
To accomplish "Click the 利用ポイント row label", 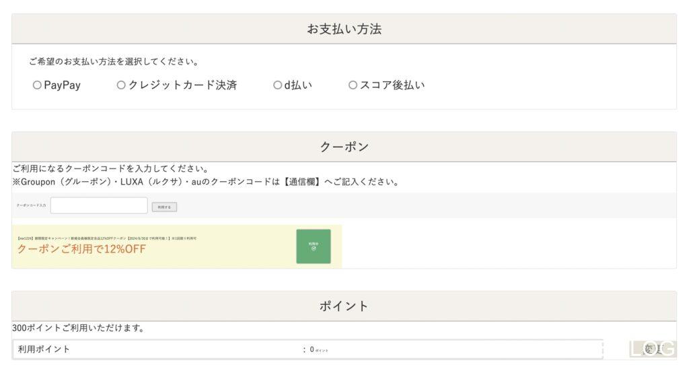I will pos(44,349).
